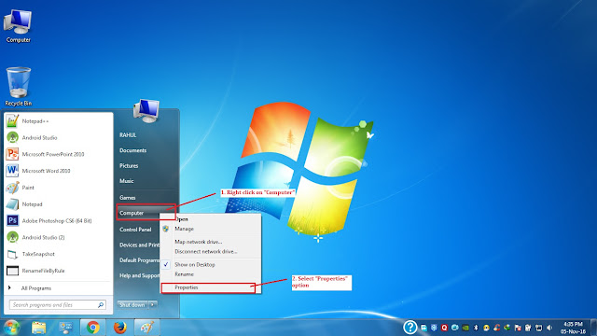Click the Windows Start orb

point(11,328)
